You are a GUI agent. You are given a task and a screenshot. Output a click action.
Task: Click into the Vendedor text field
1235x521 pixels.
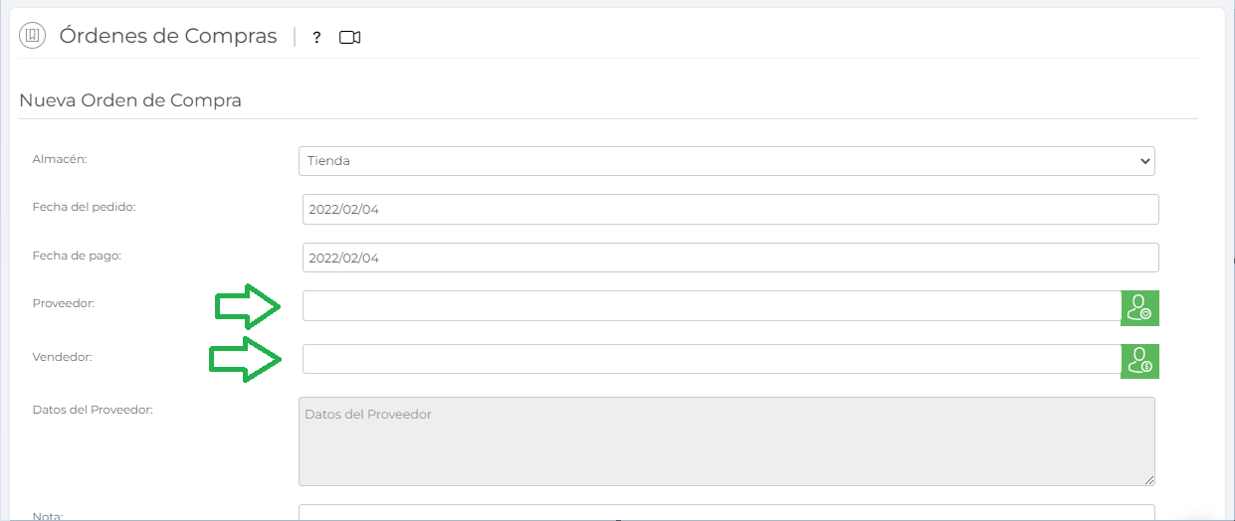(712, 359)
